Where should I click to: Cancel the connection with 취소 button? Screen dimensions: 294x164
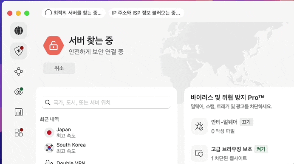point(59,68)
